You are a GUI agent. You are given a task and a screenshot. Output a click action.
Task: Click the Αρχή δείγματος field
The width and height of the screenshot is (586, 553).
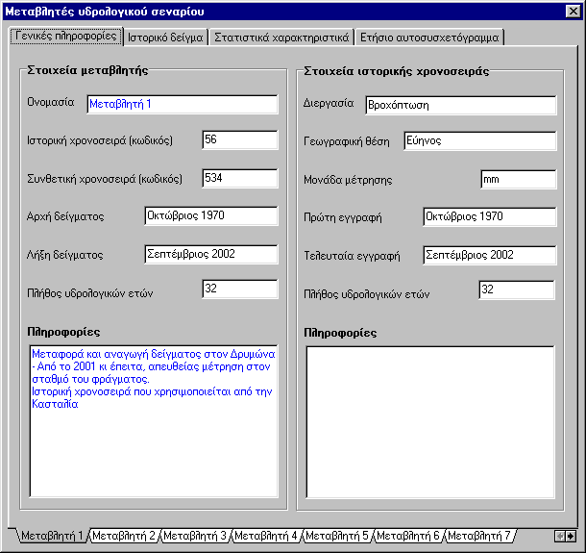(211, 215)
